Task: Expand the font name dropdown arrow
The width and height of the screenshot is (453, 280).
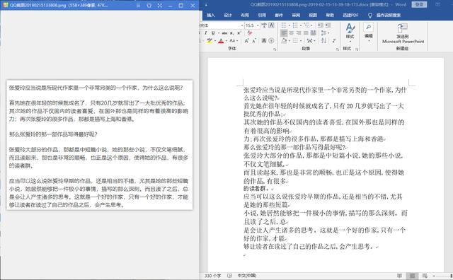Action: [x=242, y=25]
